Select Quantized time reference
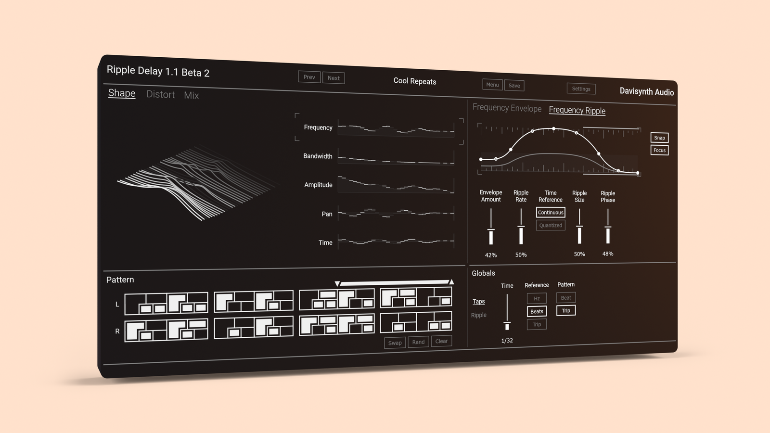Image resolution: width=770 pixels, height=433 pixels. pyautogui.click(x=551, y=225)
